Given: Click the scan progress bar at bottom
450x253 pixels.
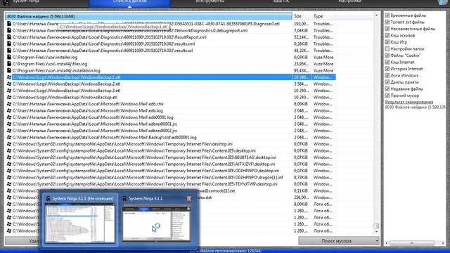Looking at the screenshot, I should click(225, 251).
